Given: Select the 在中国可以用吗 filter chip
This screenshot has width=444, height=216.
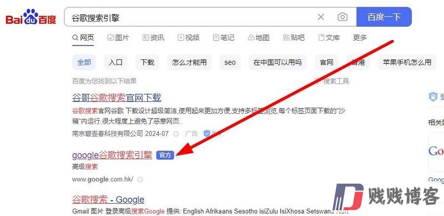Looking at the screenshot, I should [x=277, y=62].
